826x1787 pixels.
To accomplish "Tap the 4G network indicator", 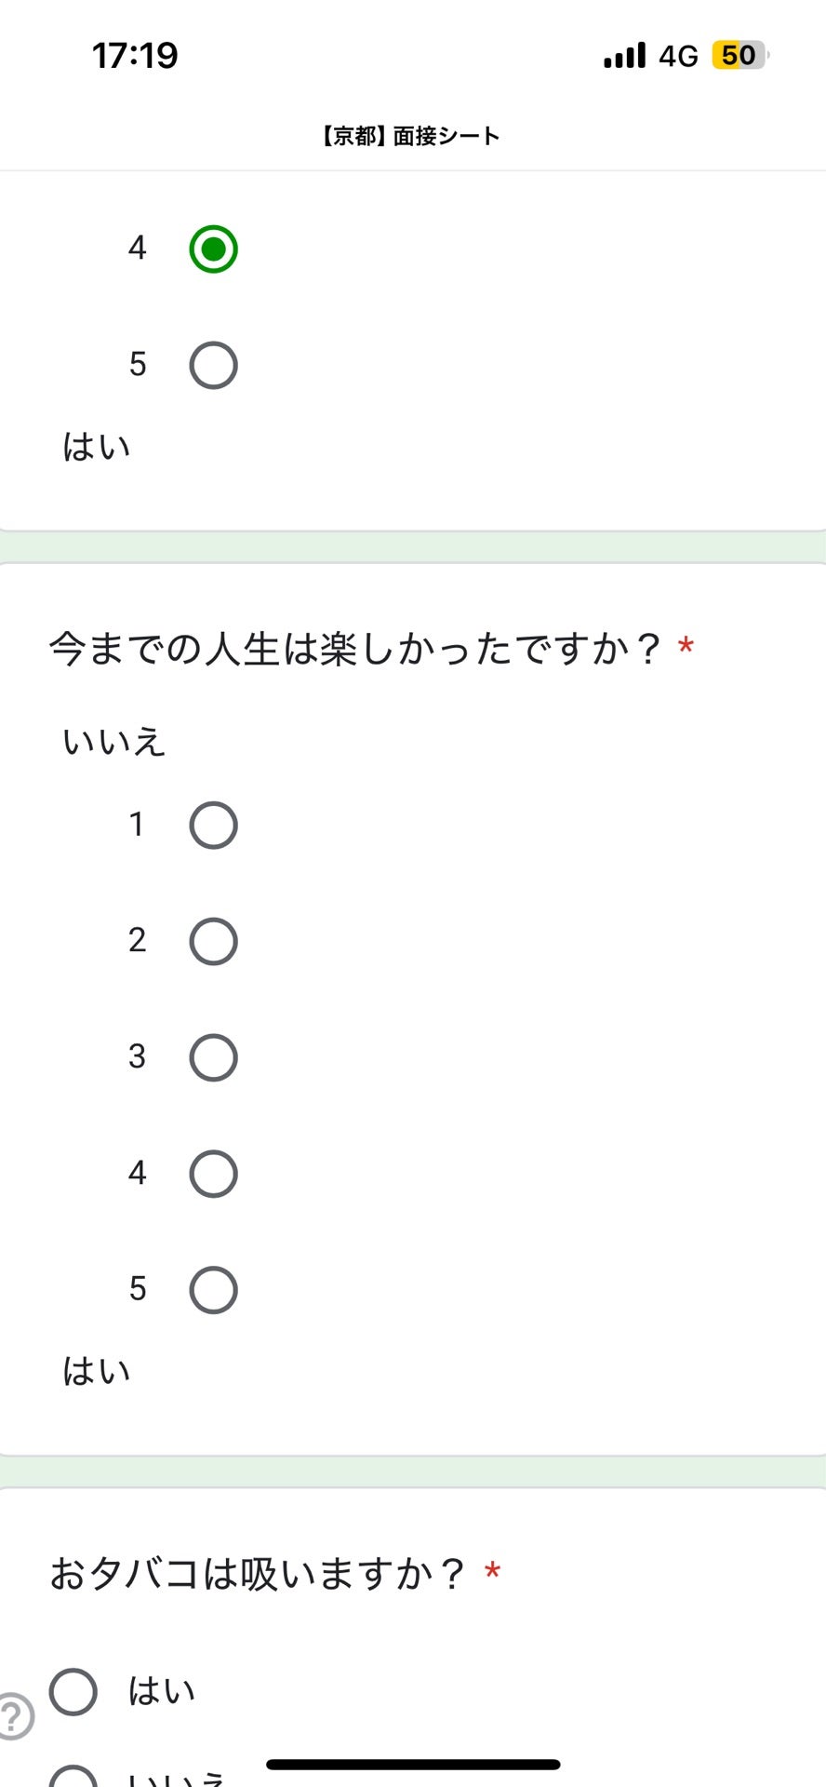I will click(678, 55).
